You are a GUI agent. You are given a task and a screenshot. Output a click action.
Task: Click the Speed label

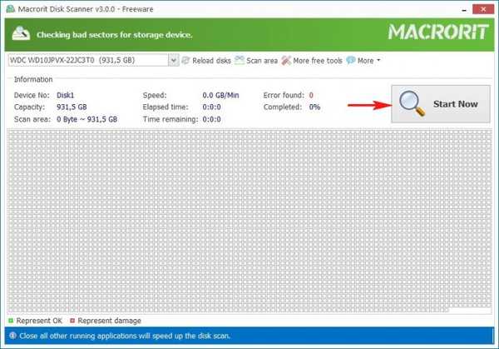point(155,95)
